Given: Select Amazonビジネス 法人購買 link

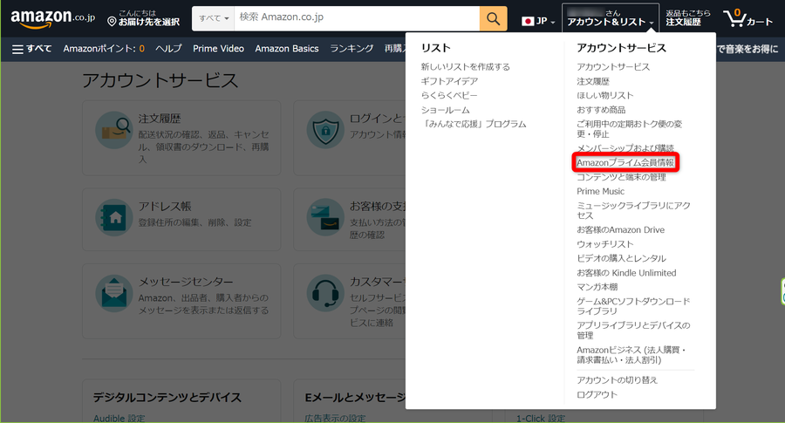Looking at the screenshot, I should 631,355.
